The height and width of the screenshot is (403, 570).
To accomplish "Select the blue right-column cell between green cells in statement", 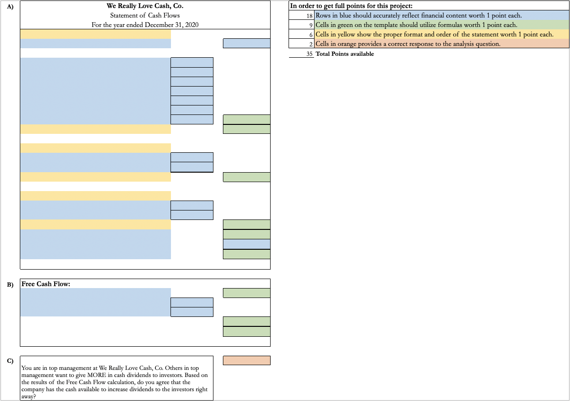I will click(x=247, y=244).
